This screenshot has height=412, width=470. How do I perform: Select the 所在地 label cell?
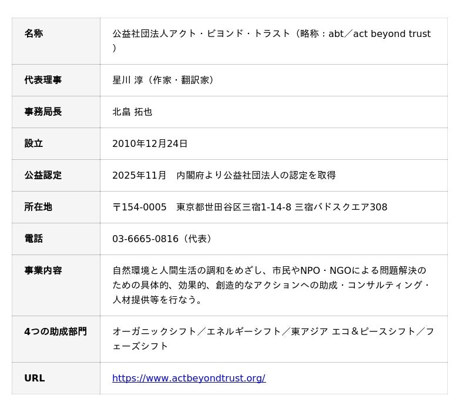56,207
